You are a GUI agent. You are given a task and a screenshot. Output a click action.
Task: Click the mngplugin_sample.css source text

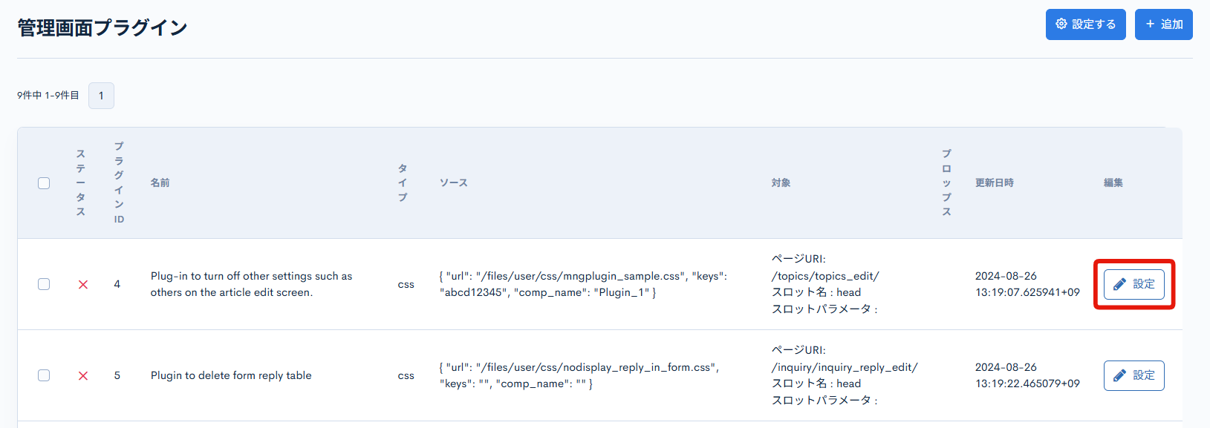click(583, 276)
